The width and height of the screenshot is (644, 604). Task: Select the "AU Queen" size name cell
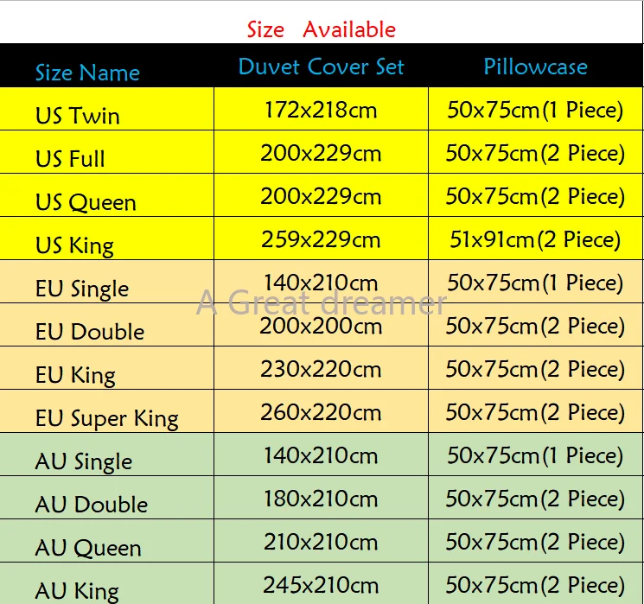[88, 548]
